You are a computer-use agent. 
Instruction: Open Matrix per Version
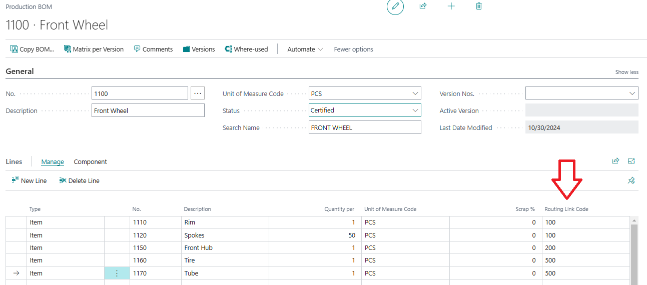click(x=94, y=49)
